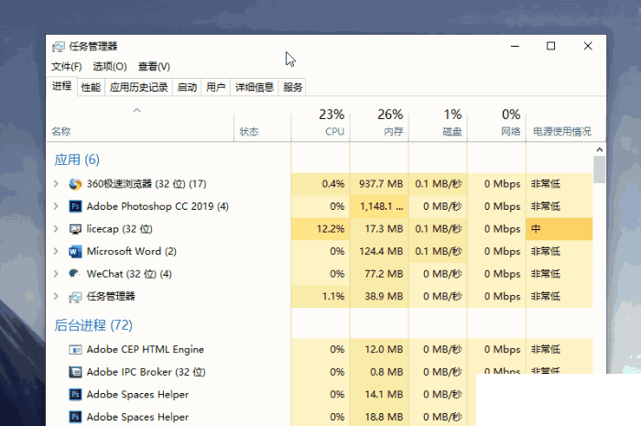Click the first Adobe Spaces Helper icon

coord(75,395)
